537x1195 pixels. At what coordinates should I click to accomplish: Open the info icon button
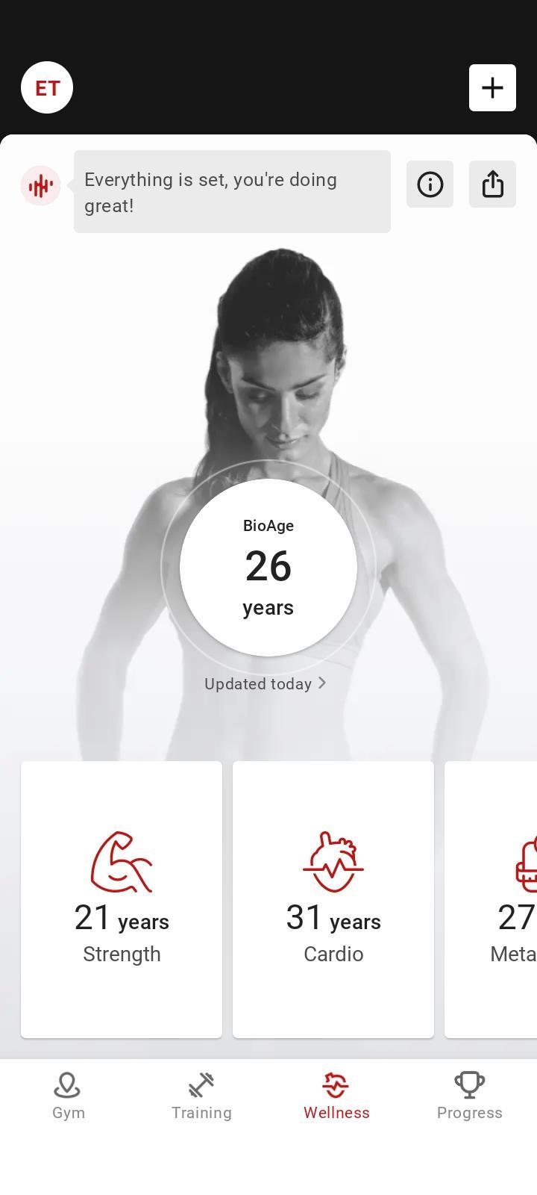[430, 184]
